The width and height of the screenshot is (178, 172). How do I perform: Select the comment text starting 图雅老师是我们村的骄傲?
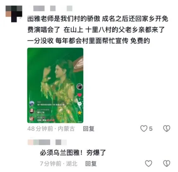97,29
